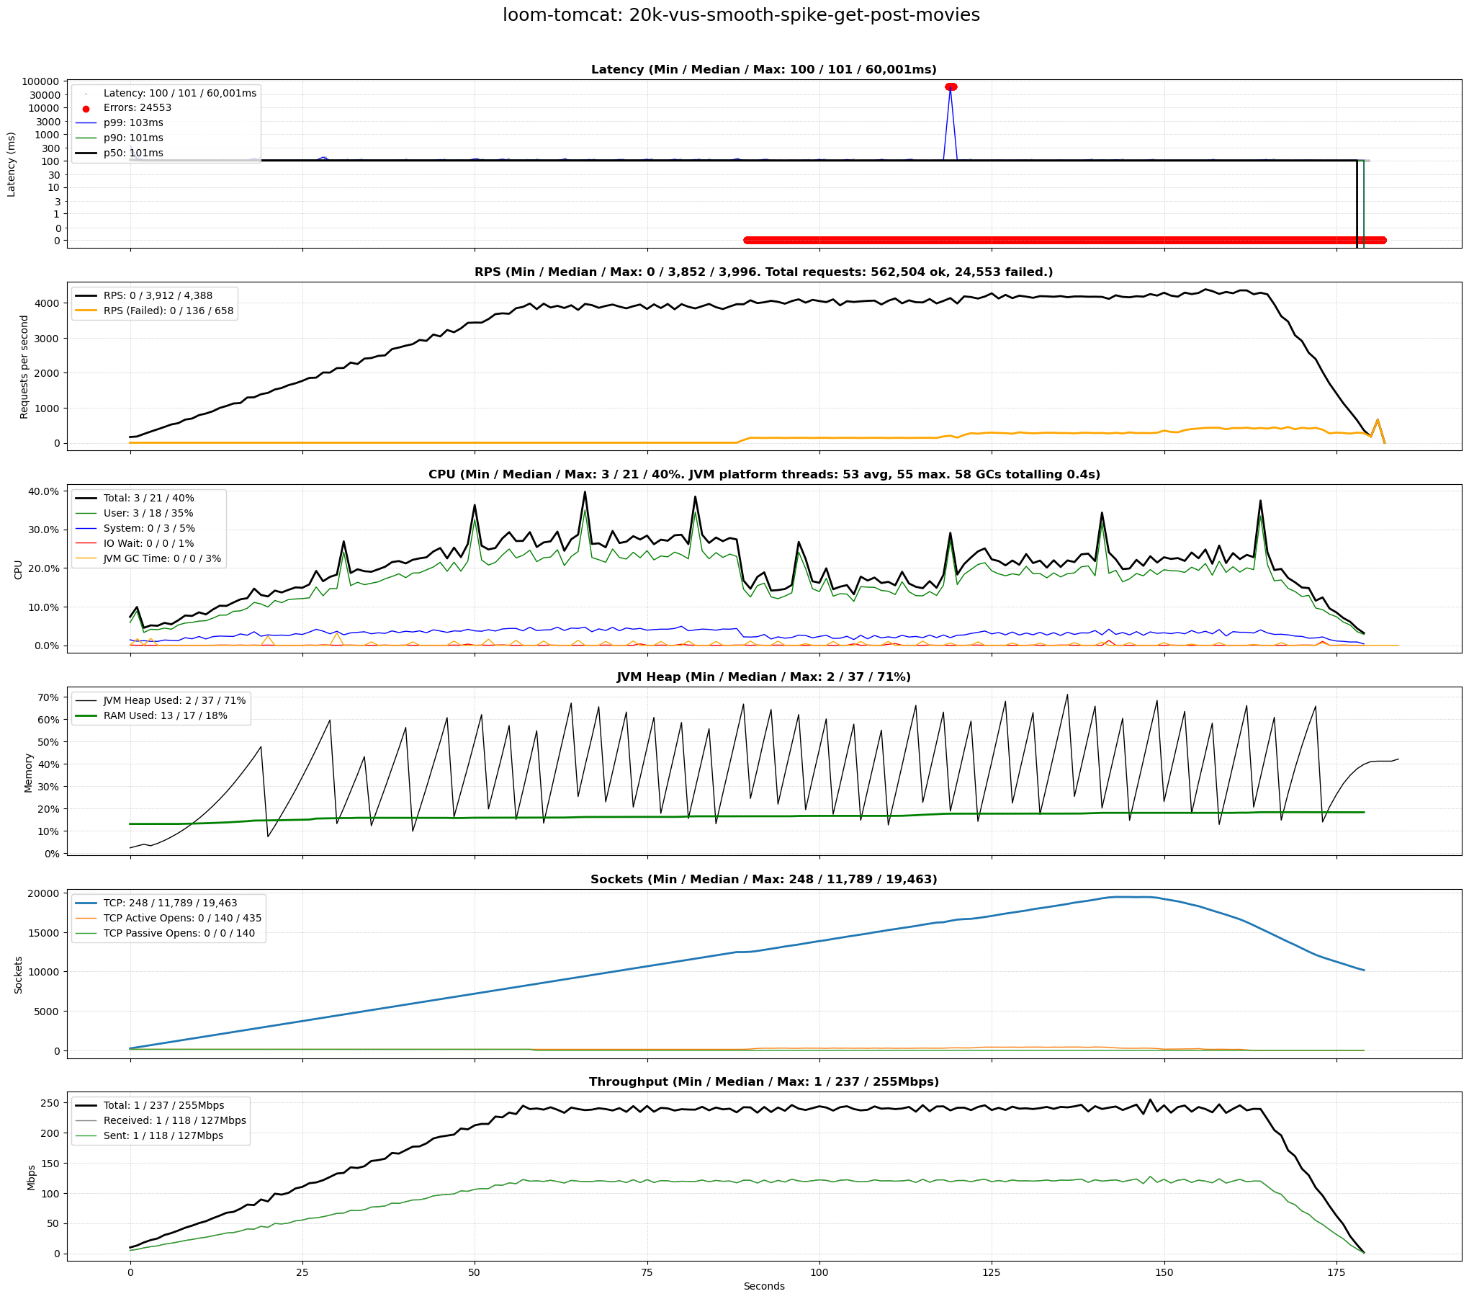Click the Sent throughput legend entry
Image resolution: width=1469 pixels, height=1299 pixels.
(163, 1135)
